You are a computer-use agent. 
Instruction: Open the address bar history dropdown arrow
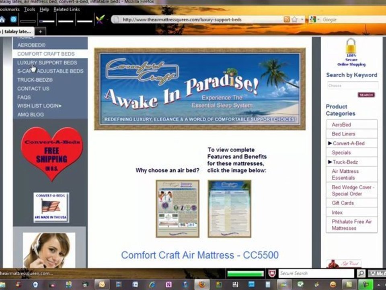pyautogui.click(x=302, y=19)
